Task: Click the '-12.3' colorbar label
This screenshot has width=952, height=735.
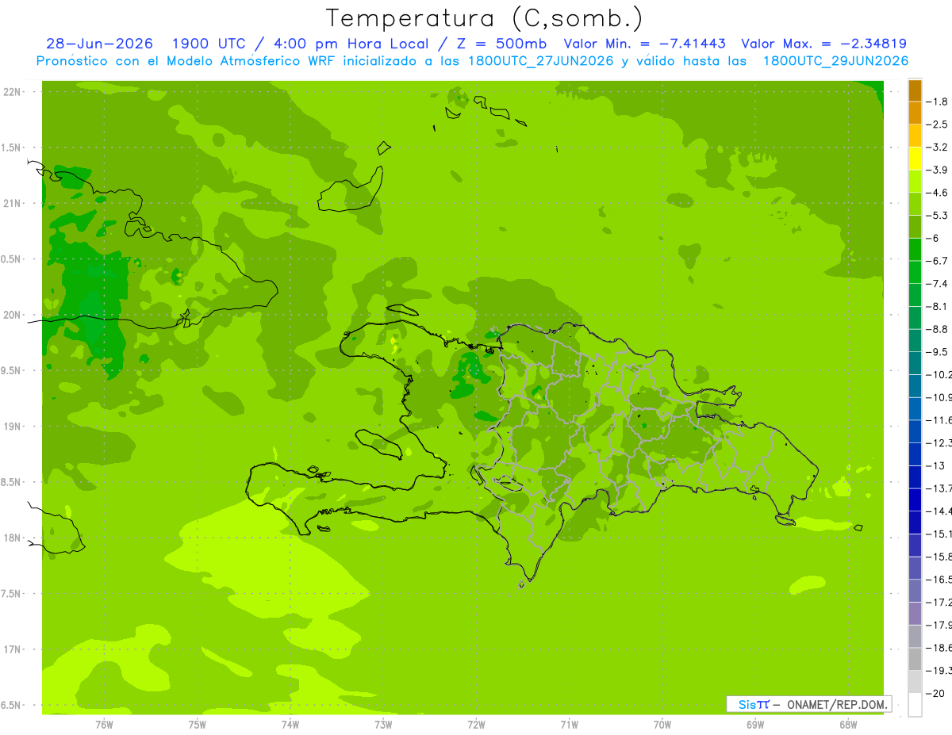Action: (939, 442)
